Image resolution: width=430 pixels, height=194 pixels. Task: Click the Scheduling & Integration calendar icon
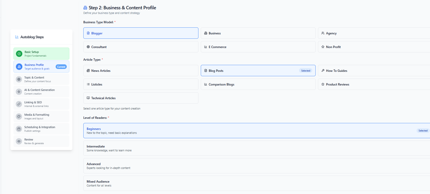click(x=19, y=129)
